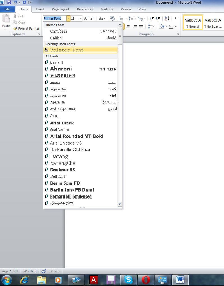Open Opera browser from taskbar

click(146, 280)
